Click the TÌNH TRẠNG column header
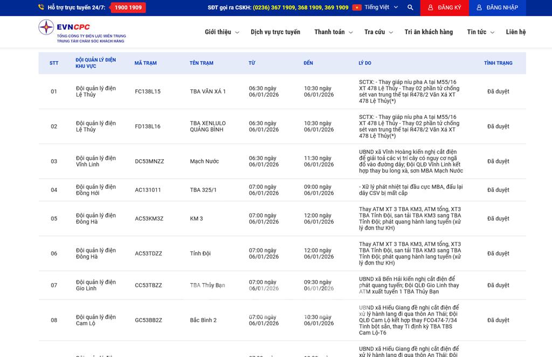This screenshot has width=552, height=357. click(498, 63)
